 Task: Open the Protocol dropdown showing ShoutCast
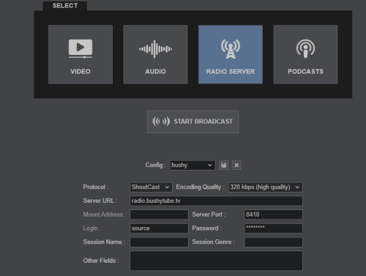pyautogui.click(x=151, y=187)
